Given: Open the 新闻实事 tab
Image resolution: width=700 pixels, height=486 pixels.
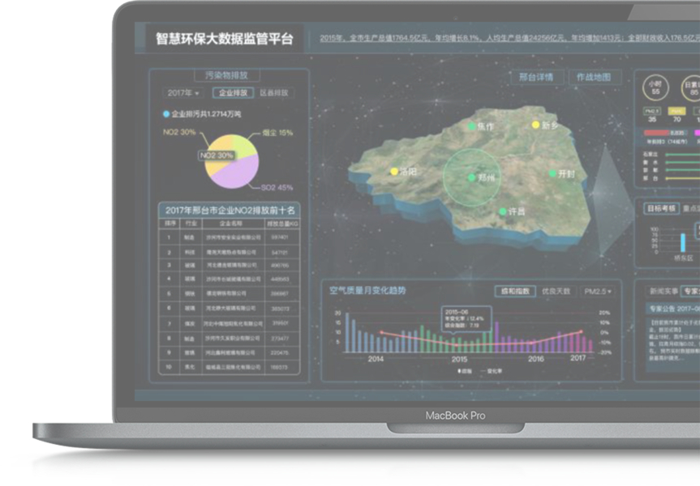Looking at the screenshot, I should [662, 290].
